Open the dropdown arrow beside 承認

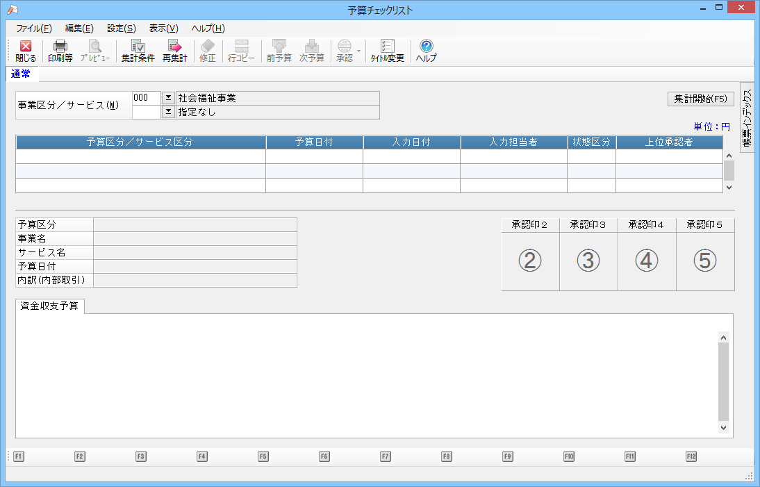pos(359,51)
